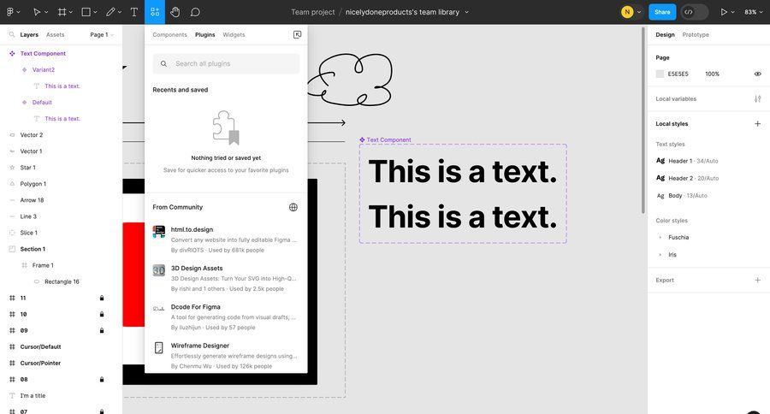Click the user avatar N
Viewport: 770px width, 414px height.
click(627, 12)
